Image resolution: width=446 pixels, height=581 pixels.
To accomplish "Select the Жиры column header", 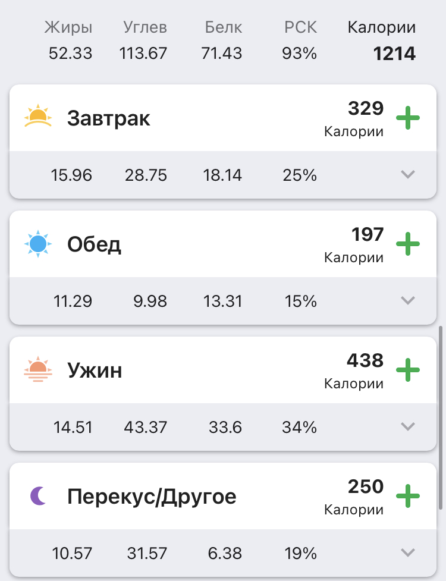I will pyautogui.click(x=70, y=27).
